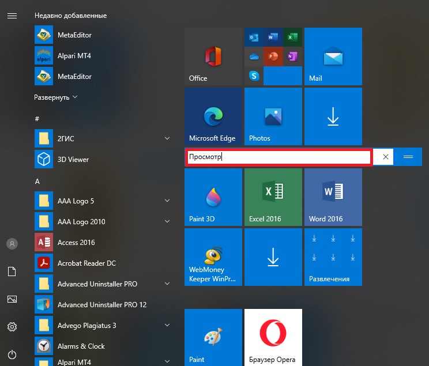Open Settings via the gear icon
Screen dimensions: 429x366
click(12, 327)
